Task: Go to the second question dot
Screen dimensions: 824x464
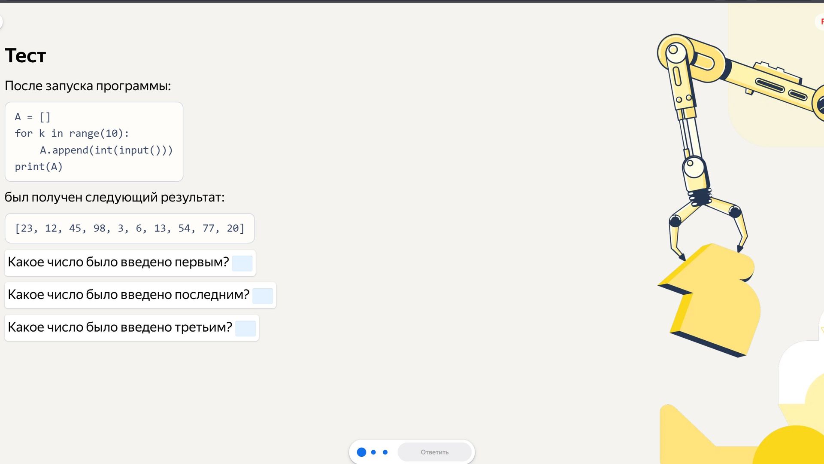Action: [373, 452]
